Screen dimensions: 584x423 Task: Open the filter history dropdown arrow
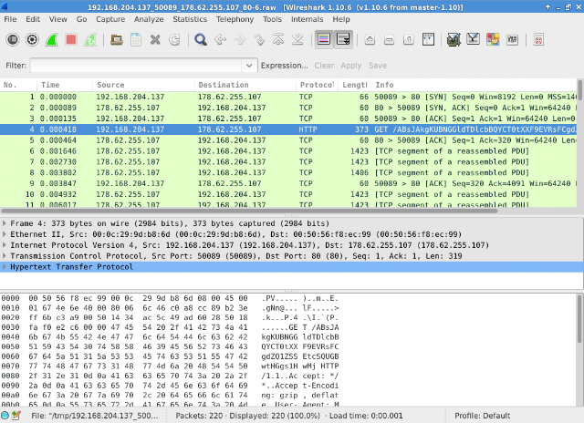(249, 66)
